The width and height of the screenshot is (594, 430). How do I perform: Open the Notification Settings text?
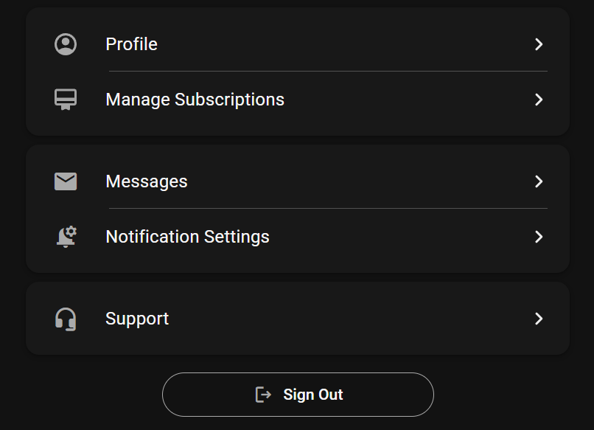(187, 237)
